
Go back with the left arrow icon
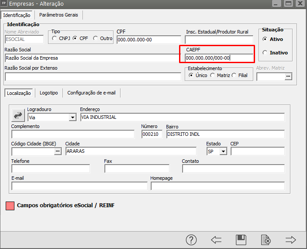pyautogui.click(x=216, y=239)
